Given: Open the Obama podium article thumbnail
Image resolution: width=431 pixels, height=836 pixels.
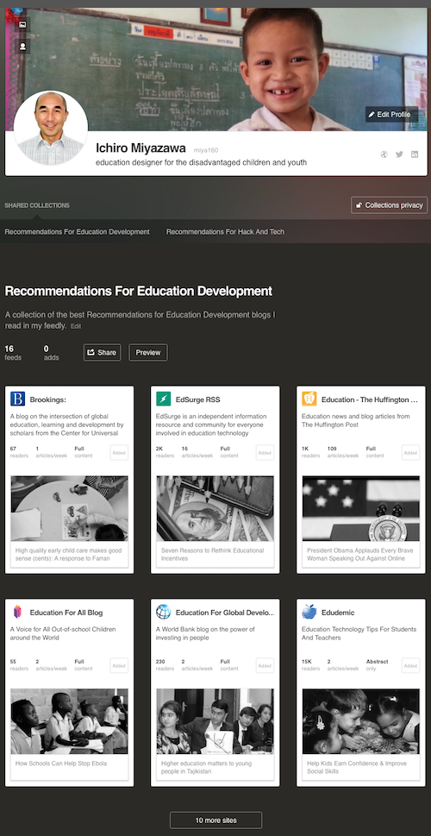Looking at the screenshot, I should [360, 509].
